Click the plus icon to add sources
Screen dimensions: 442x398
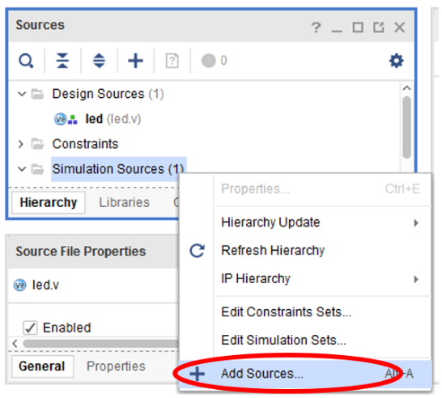tap(135, 61)
